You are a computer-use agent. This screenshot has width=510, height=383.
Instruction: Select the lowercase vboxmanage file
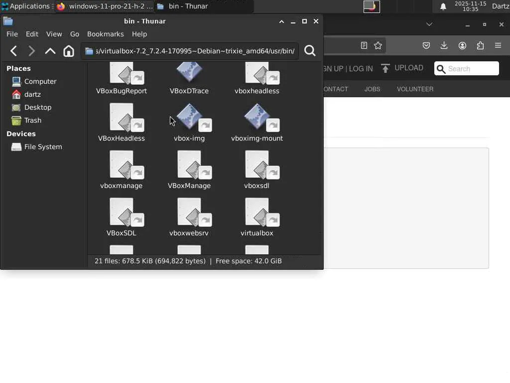click(x=127, y=165)
